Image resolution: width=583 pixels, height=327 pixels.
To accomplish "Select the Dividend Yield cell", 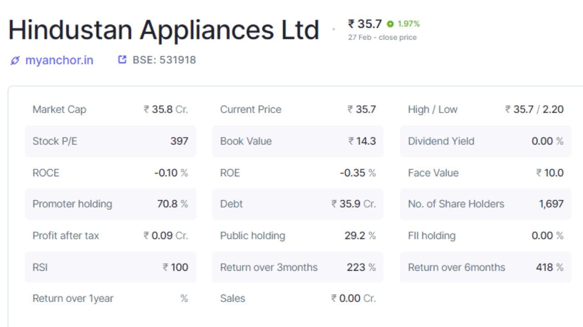I will (485, 141).
